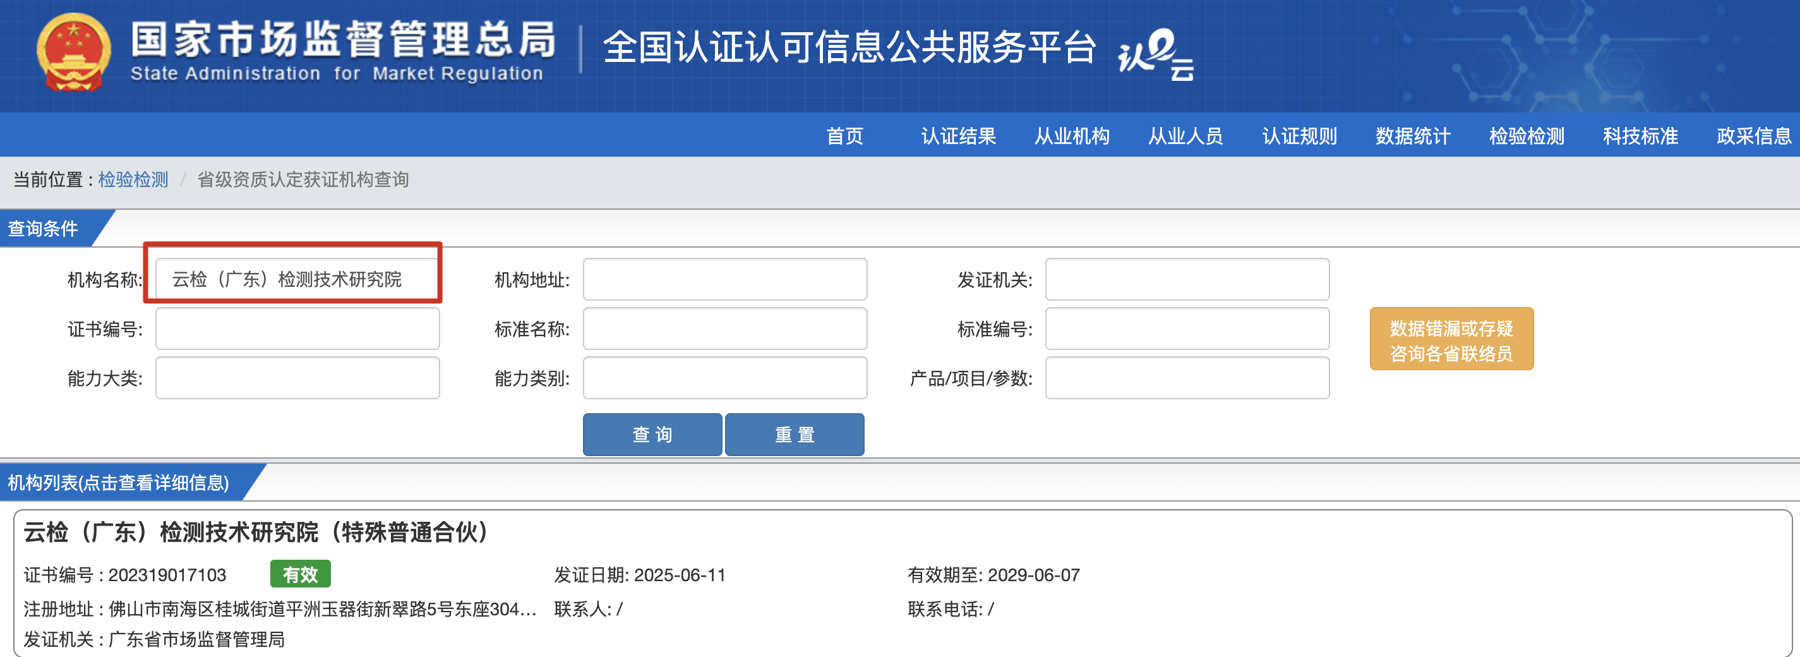
Task: Switch to the 从业机构 section
Action: point(1071,136)
